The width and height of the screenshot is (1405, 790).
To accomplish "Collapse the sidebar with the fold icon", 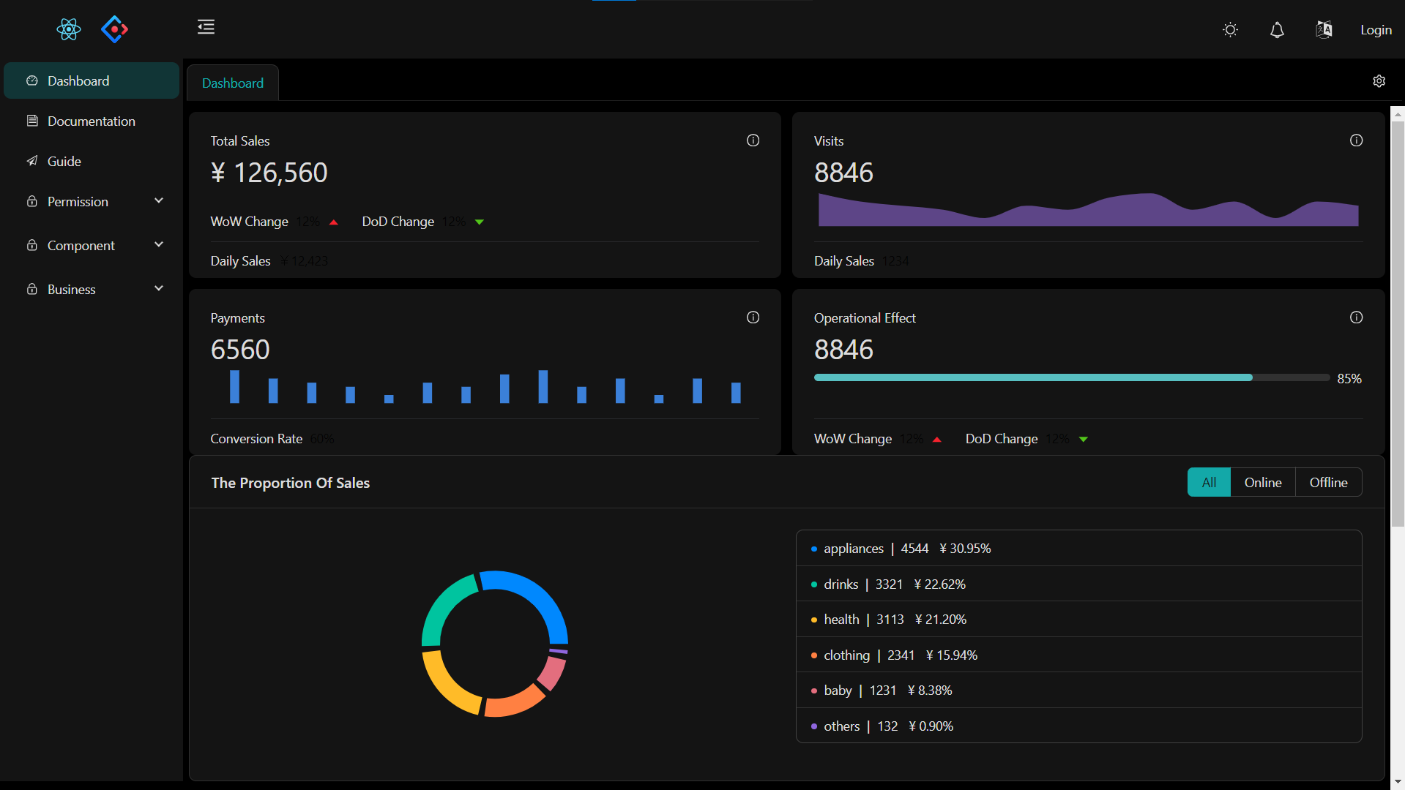I will pos(206,26).
